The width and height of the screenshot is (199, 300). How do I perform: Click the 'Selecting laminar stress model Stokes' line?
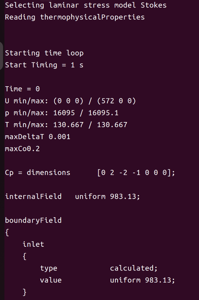pyautogui.click(x=86, y=5)
